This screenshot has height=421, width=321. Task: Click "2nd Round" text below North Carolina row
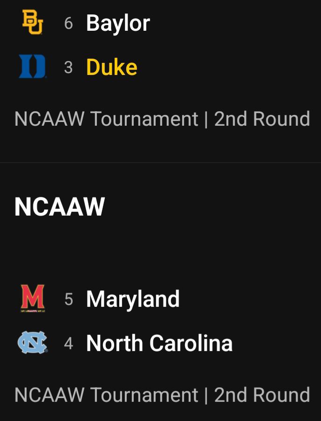(262, 395)
